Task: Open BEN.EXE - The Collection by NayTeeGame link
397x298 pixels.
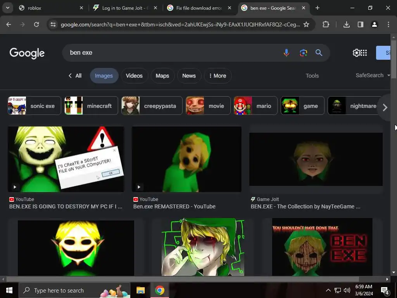Action: (x=306, y=206)
